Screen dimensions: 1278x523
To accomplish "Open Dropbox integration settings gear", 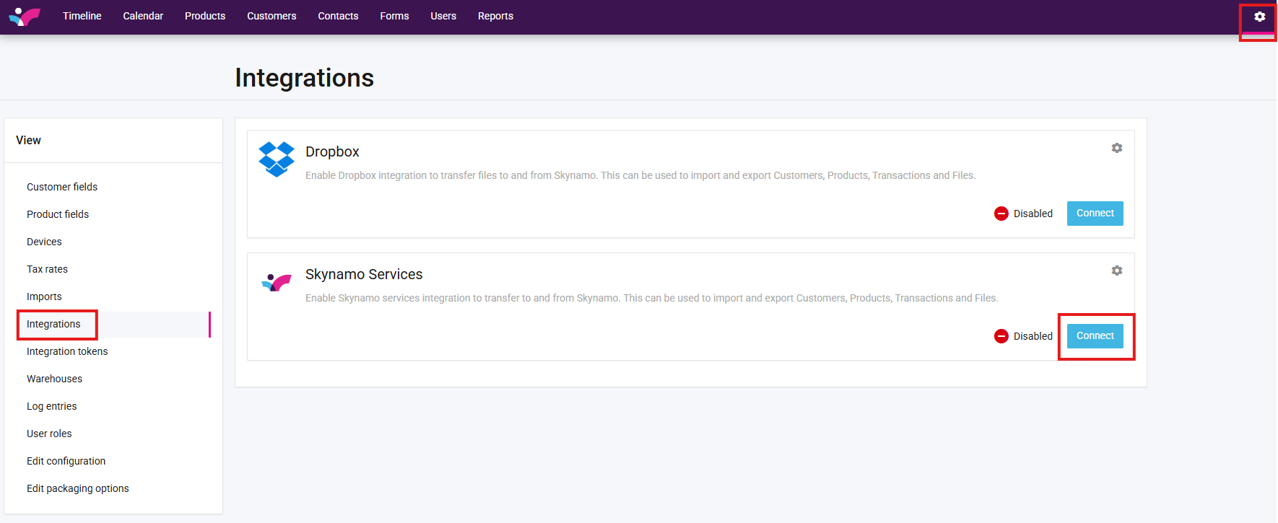I will (x=1117, y=148).
